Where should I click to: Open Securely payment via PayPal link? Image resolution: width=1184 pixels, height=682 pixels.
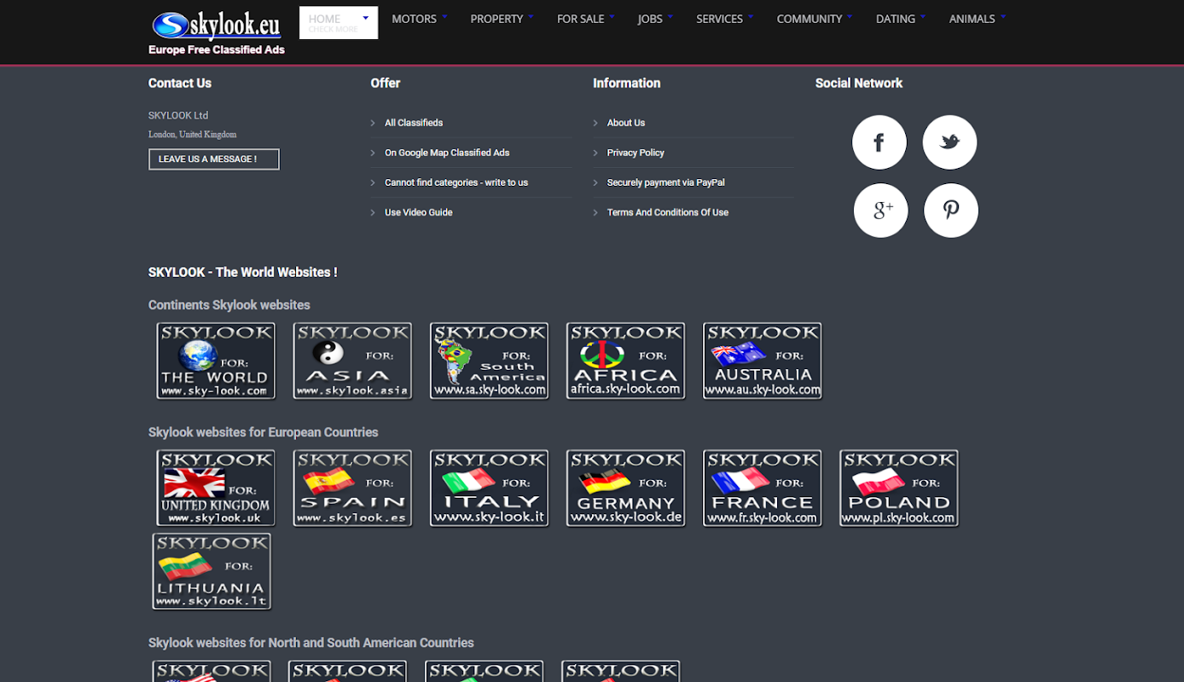coord(666,182)
